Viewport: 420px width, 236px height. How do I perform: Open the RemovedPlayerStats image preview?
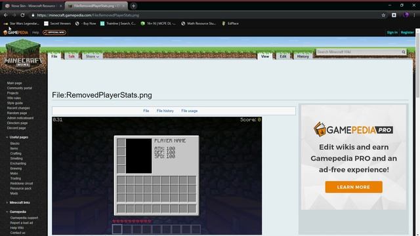[x=157, y=176]
